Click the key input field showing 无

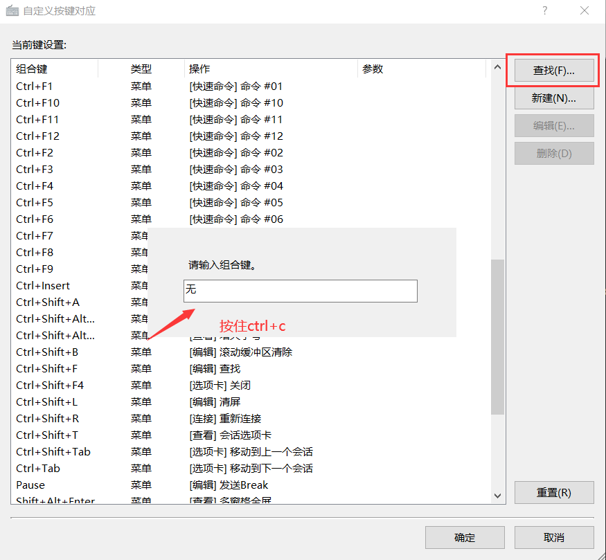(300, 291)
